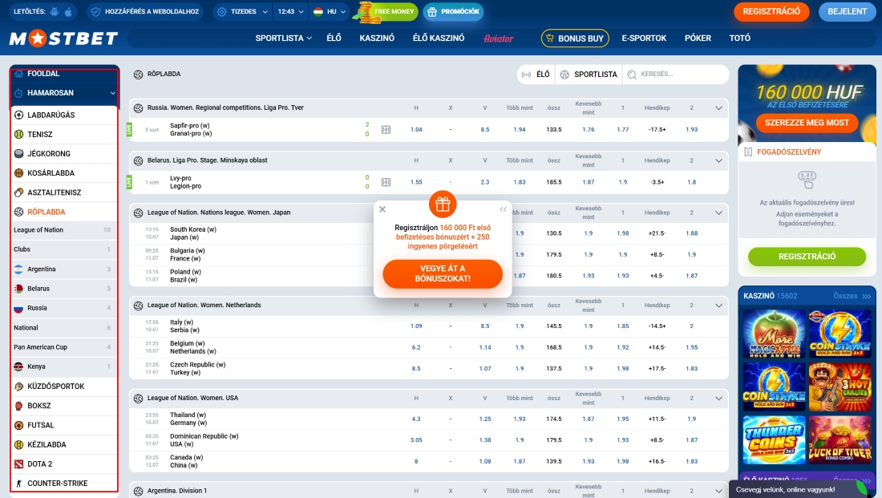Collapse the Russia Liga Pro Tver group
The image size is (882, 498).
719,108
